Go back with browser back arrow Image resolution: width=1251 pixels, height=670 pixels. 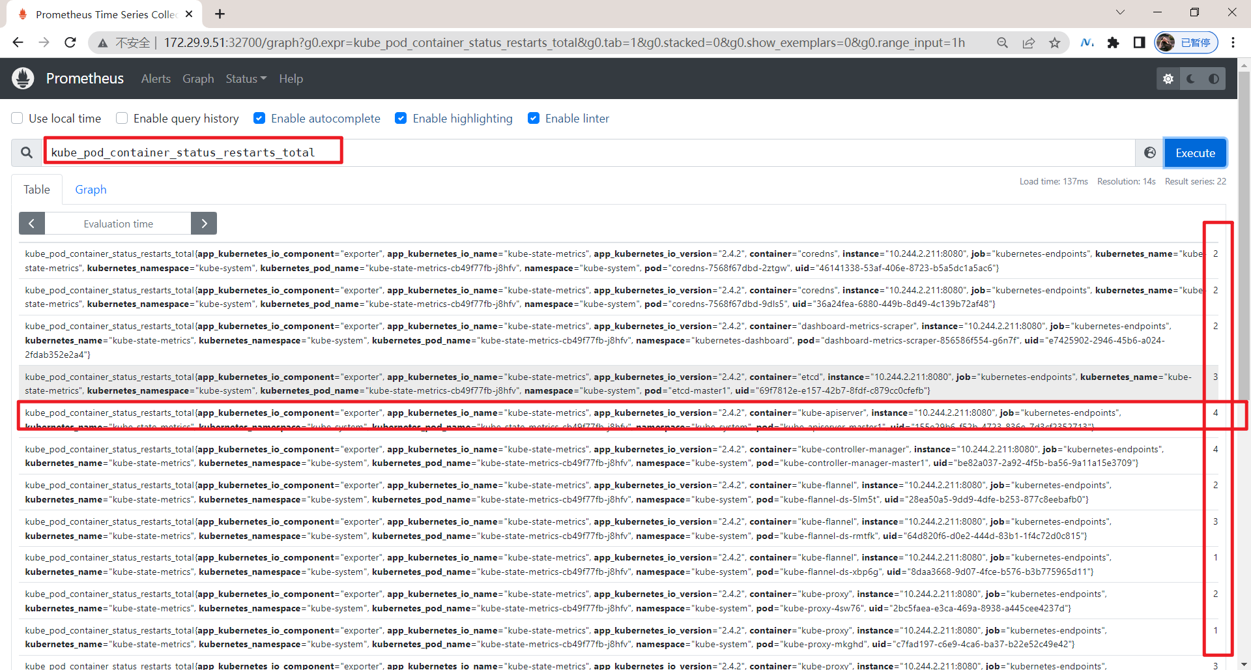tap(18, 42)
